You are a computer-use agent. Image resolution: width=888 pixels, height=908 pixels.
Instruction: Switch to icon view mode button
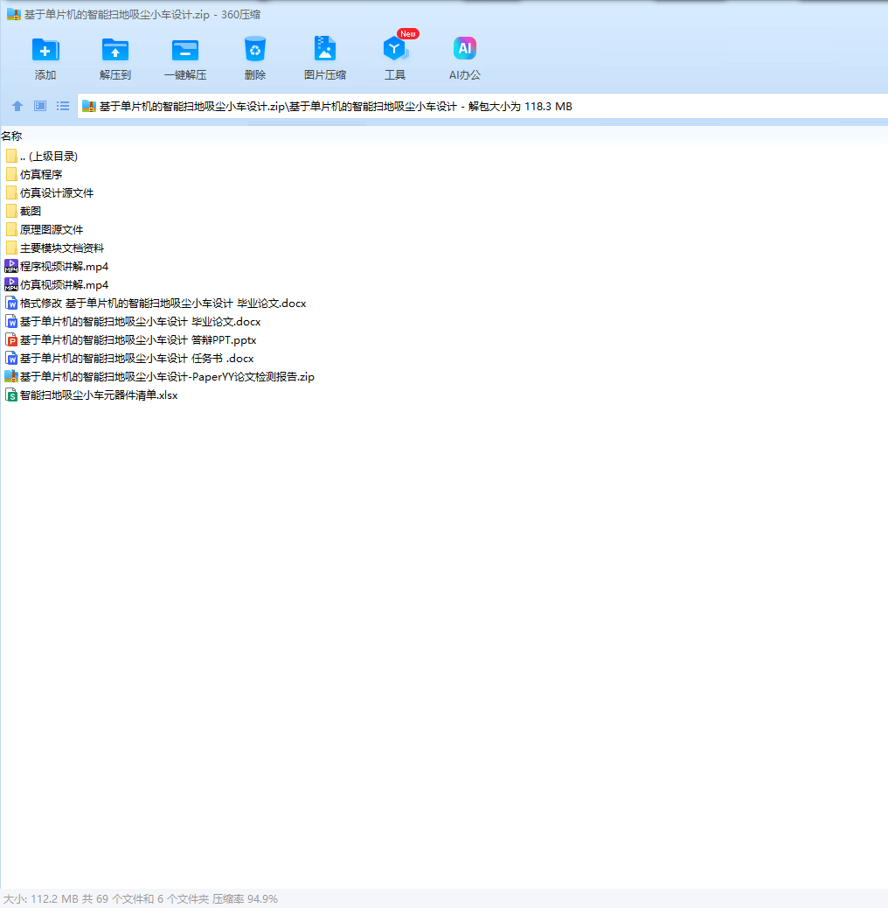coord(40,106)
